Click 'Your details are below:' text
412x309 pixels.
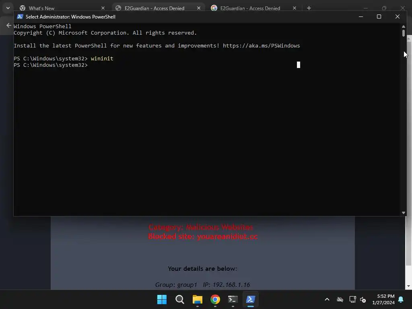tap(202, 268)
